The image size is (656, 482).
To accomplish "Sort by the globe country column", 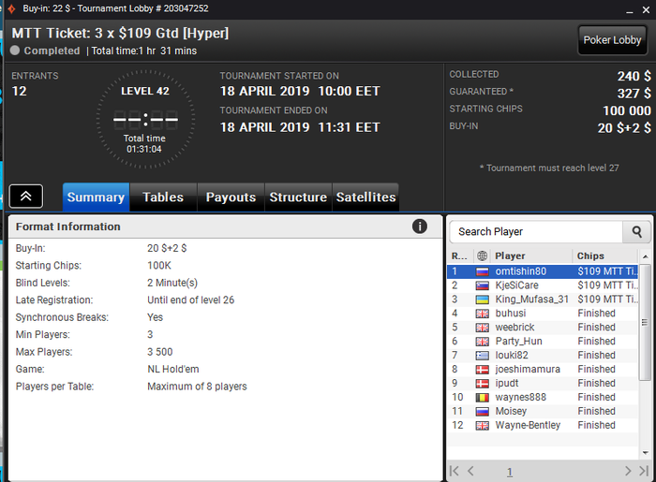I will click(x=482, y=256).
